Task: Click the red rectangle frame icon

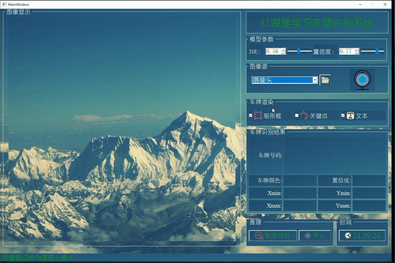Action: (x=258, y=116)
